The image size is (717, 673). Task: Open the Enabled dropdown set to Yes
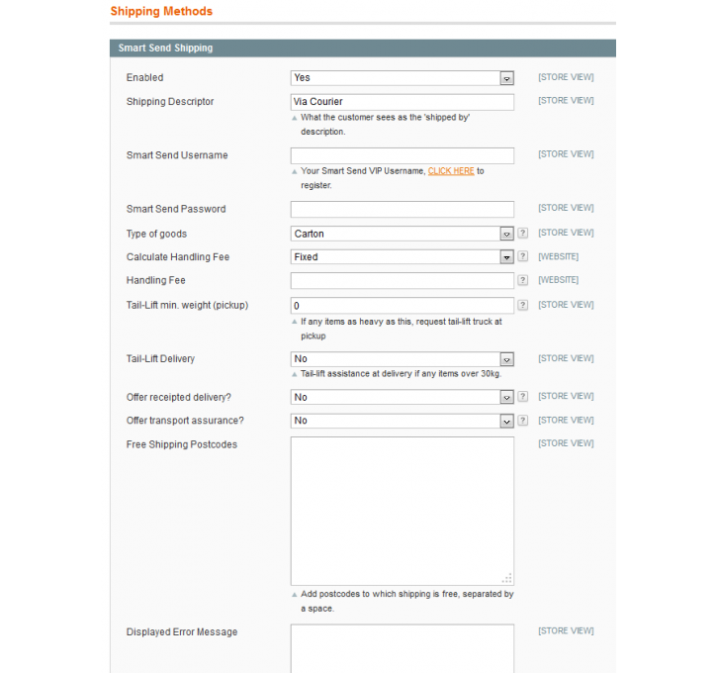pyautogui.click(x=402, y=78)
